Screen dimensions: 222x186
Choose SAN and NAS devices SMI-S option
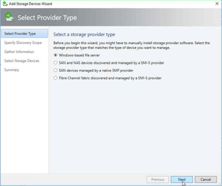click(x=55, y=63)
